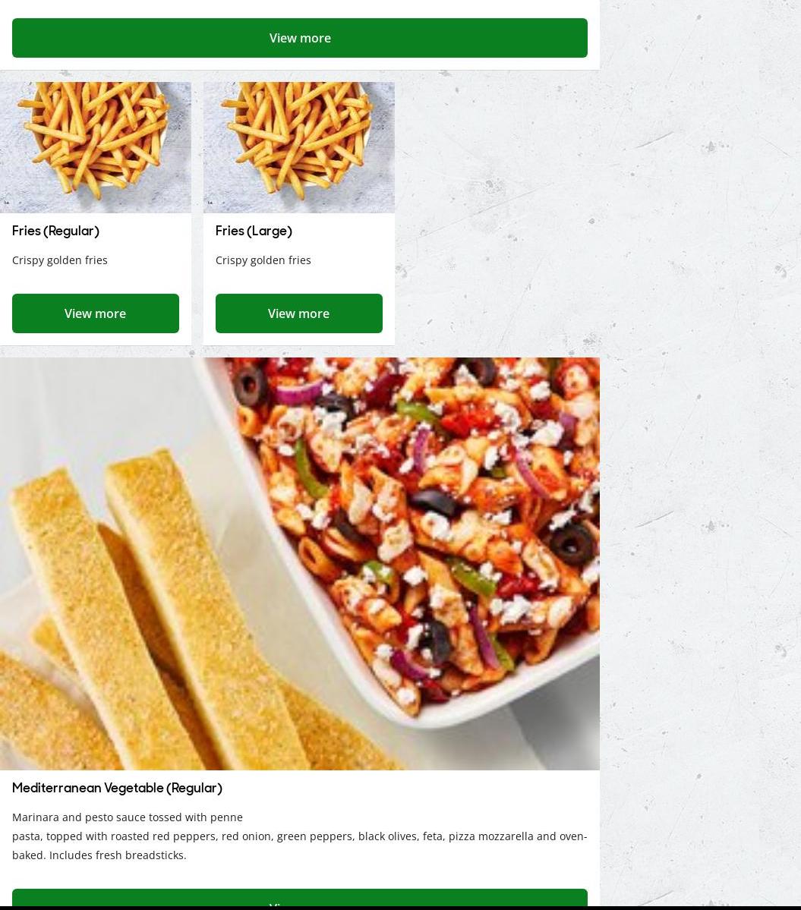This screenshot has width=801, height=910.
Task: Click the partially visible View more button at bottom
Action: tap(299, 898)
